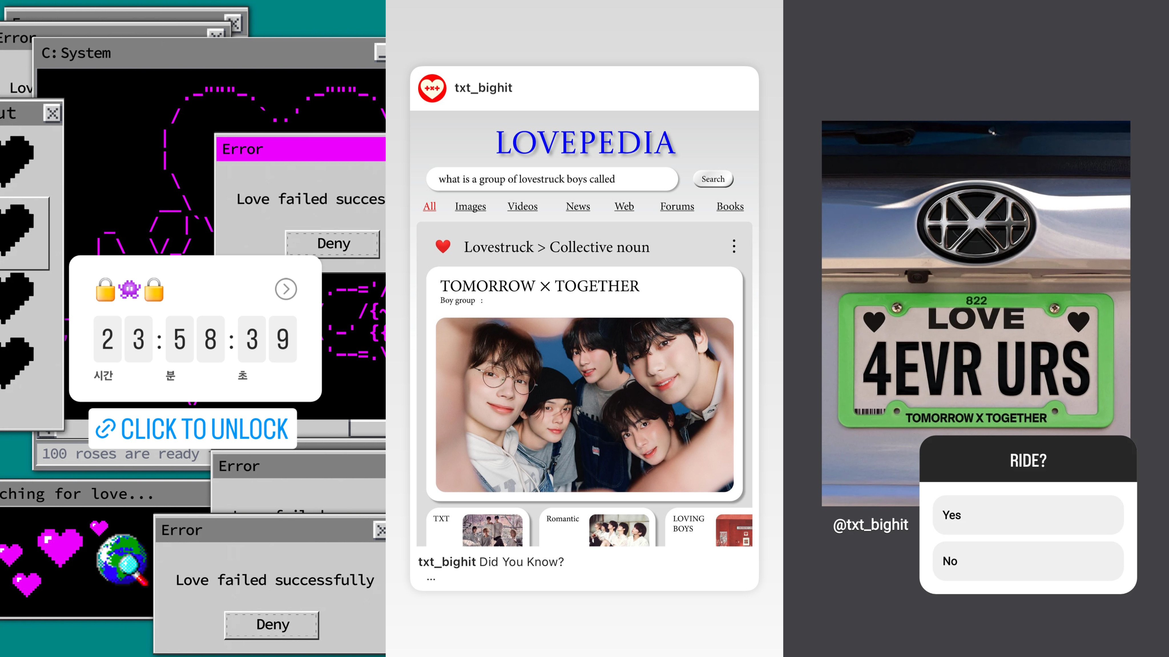Click the first lock emoji on countdown
Viewport: 1169px width, 657px height.
[x=105, y=289]
